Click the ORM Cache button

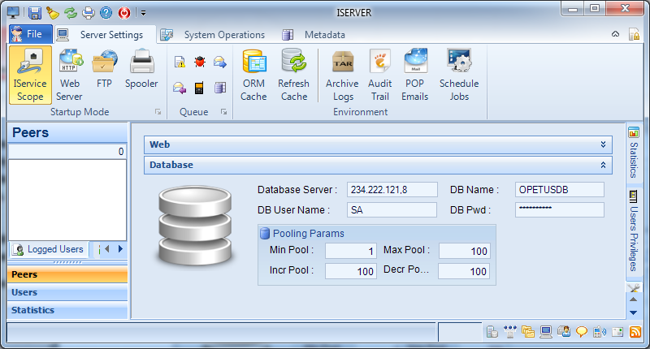[x=253, y=75]
